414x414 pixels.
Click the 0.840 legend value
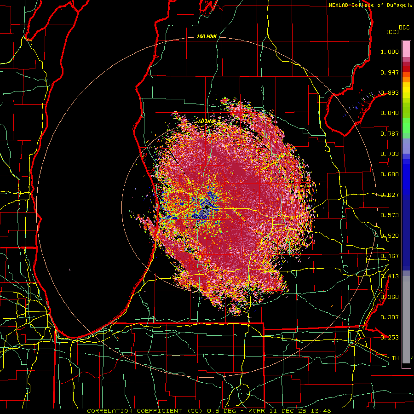tap(390, 113)
